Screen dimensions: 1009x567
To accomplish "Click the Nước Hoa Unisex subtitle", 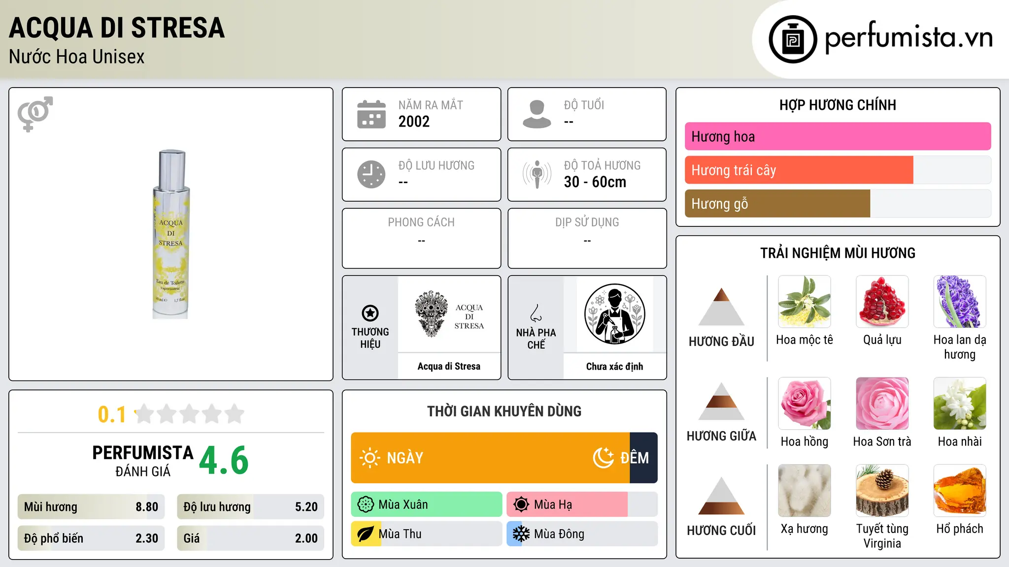I will pyautogui.click(x=77, y=57).
